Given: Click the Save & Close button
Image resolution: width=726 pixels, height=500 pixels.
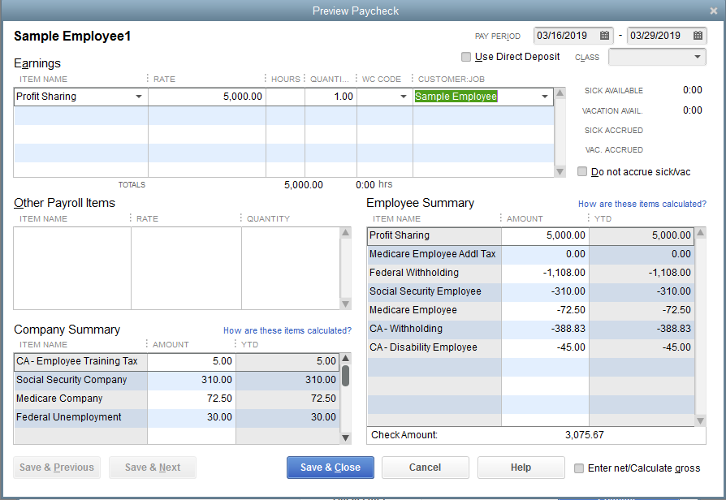Looking at the screenshot, I should point(330,468).
